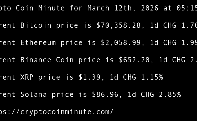Click 1d CHG label on Ethereum line
The image size is (197, 121).
[x=163, y=43]
